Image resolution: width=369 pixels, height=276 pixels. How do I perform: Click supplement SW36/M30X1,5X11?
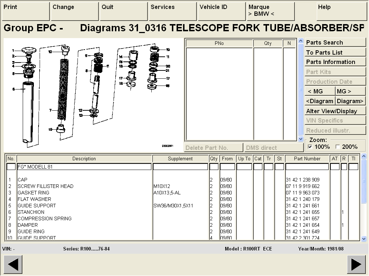coord(173,206)
